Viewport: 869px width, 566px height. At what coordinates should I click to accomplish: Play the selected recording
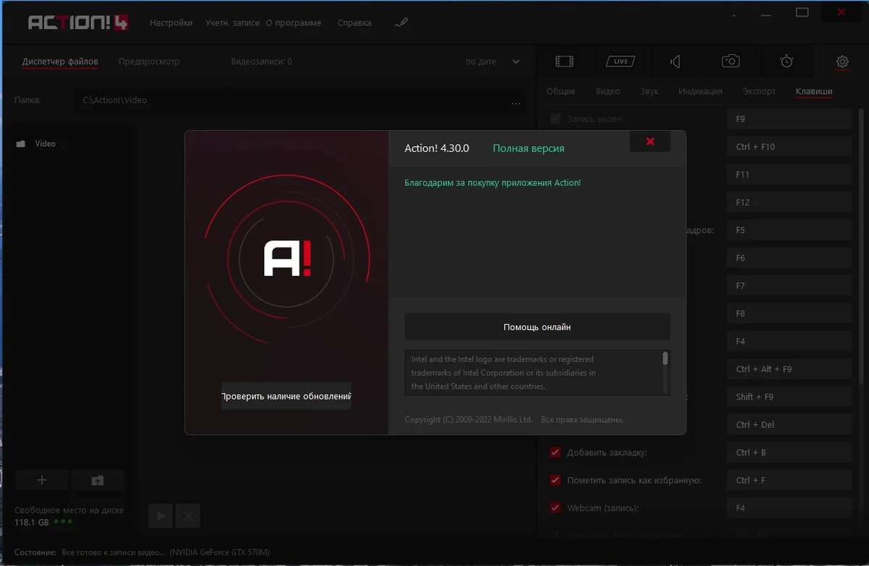[x=161, y=516]
